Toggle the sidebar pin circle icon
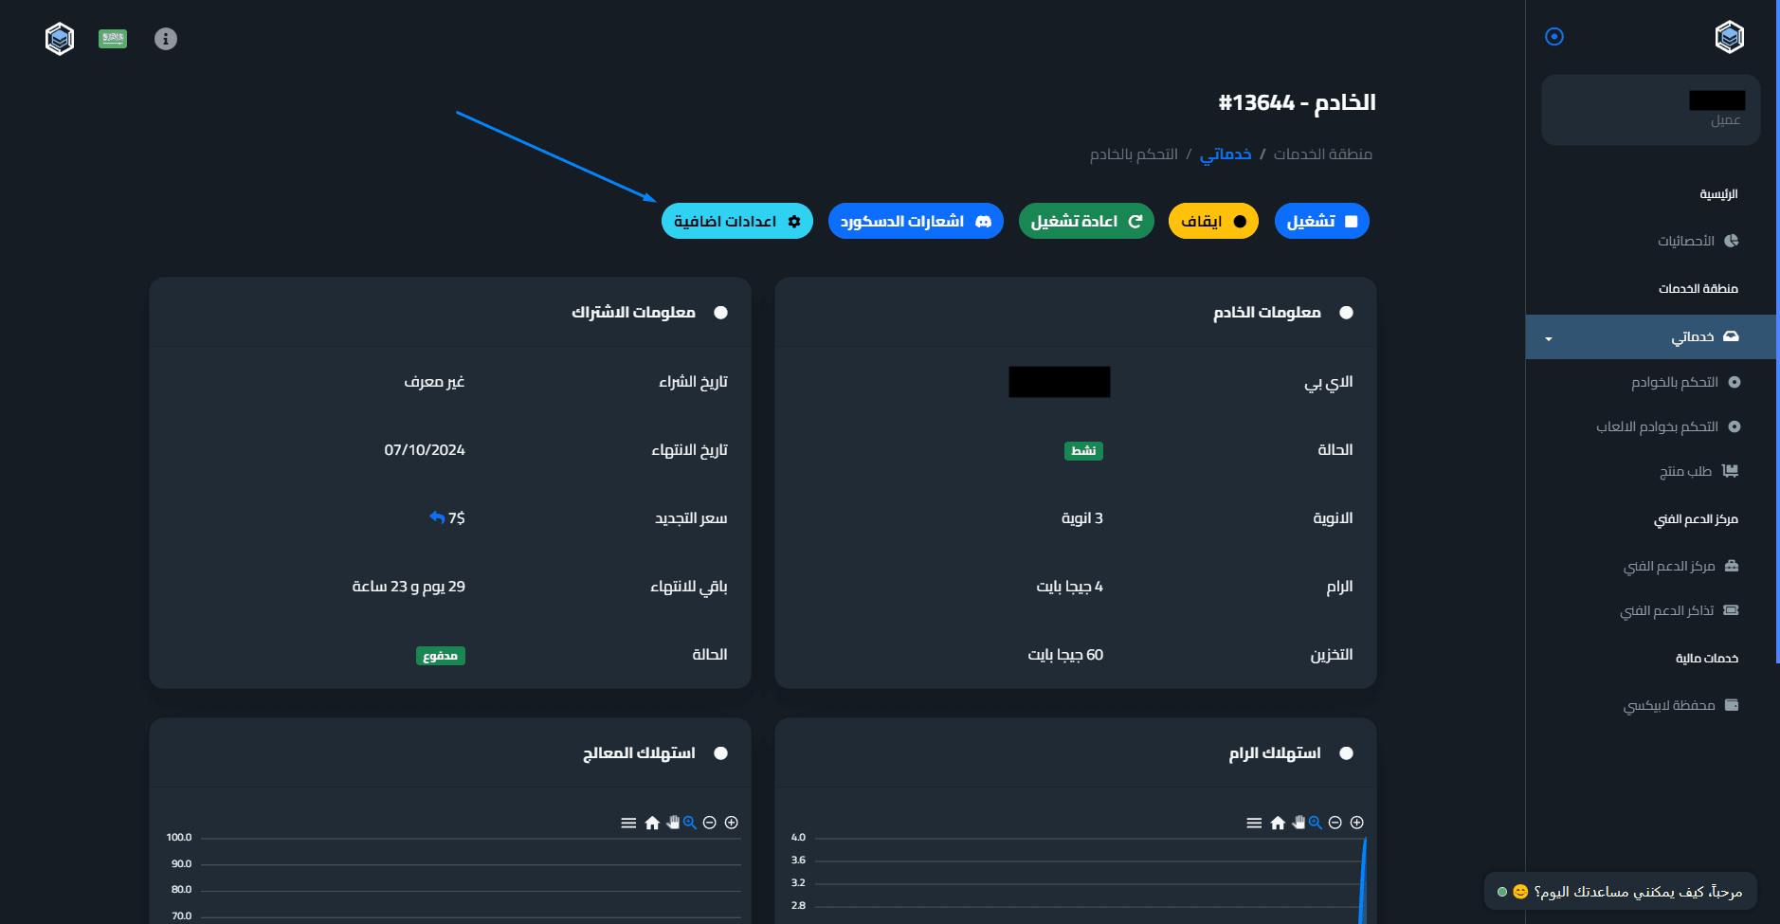 1554,37
